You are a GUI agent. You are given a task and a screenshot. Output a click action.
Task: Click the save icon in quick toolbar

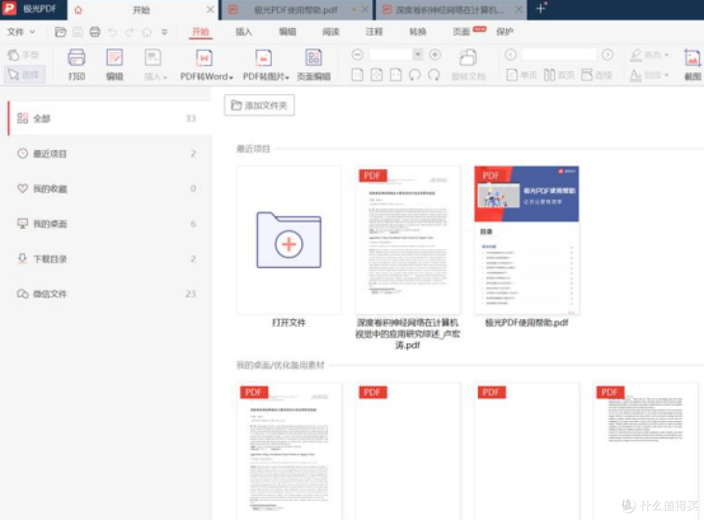click(77, 32)
